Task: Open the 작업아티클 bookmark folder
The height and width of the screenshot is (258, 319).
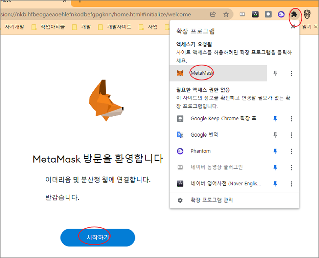Action: [48, 27]
